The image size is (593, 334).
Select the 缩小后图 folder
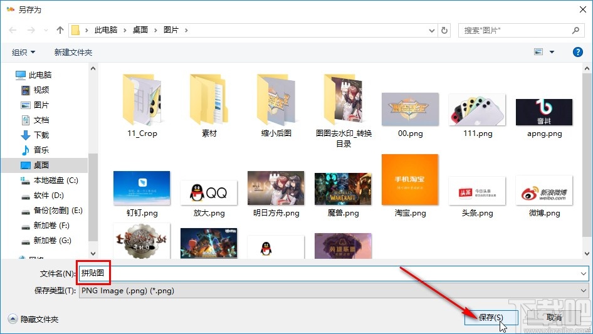(x=276, y=105)
